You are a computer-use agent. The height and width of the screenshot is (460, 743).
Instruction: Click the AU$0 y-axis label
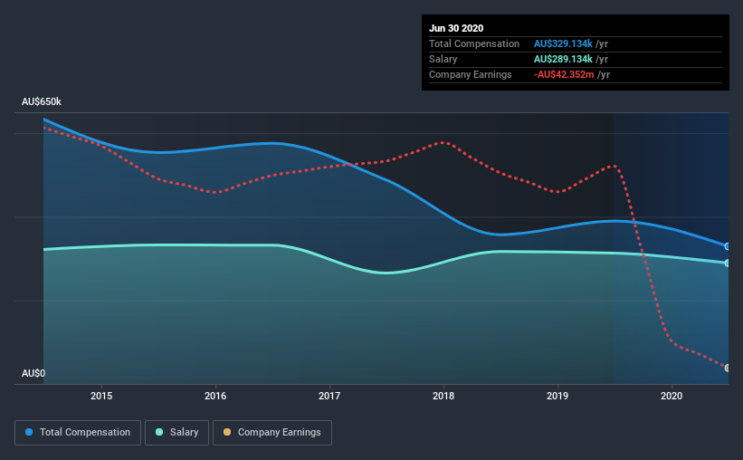point(33,374)
